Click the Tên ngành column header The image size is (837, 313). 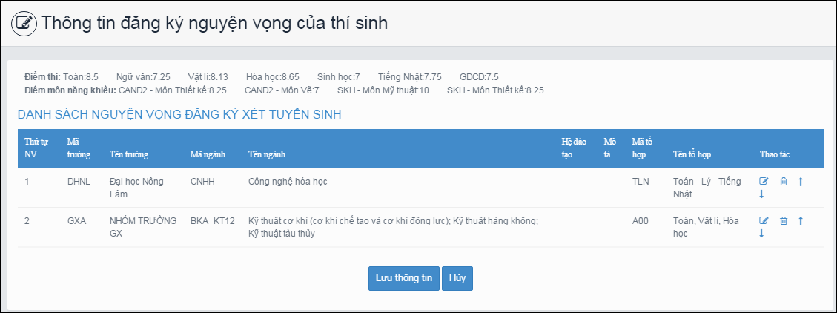click(267, 155)
